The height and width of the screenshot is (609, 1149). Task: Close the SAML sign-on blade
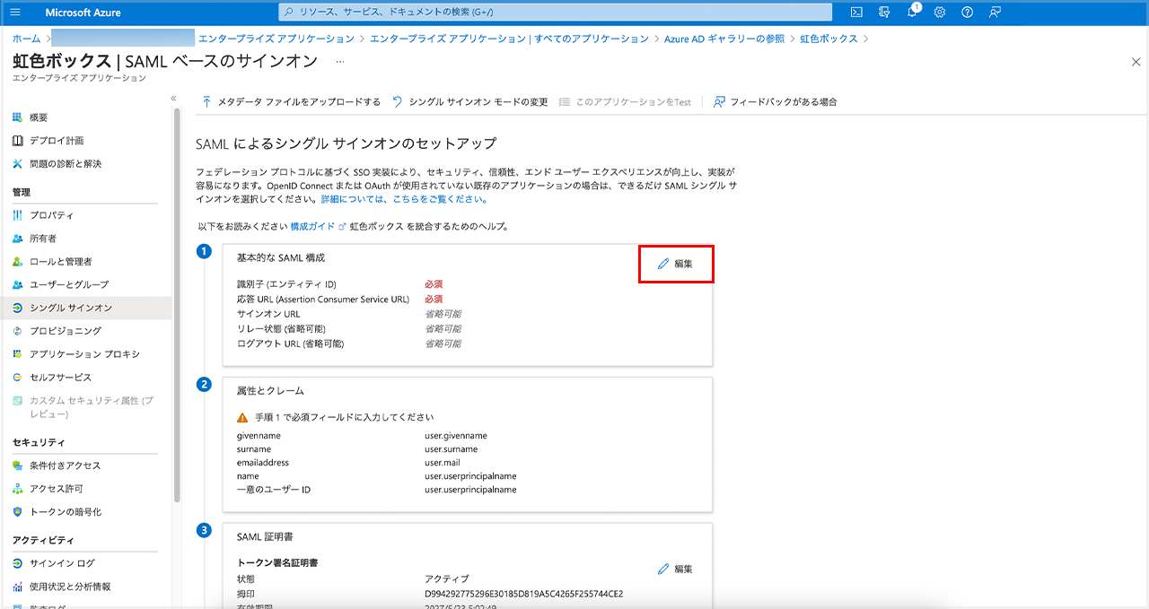[1136, 62]
